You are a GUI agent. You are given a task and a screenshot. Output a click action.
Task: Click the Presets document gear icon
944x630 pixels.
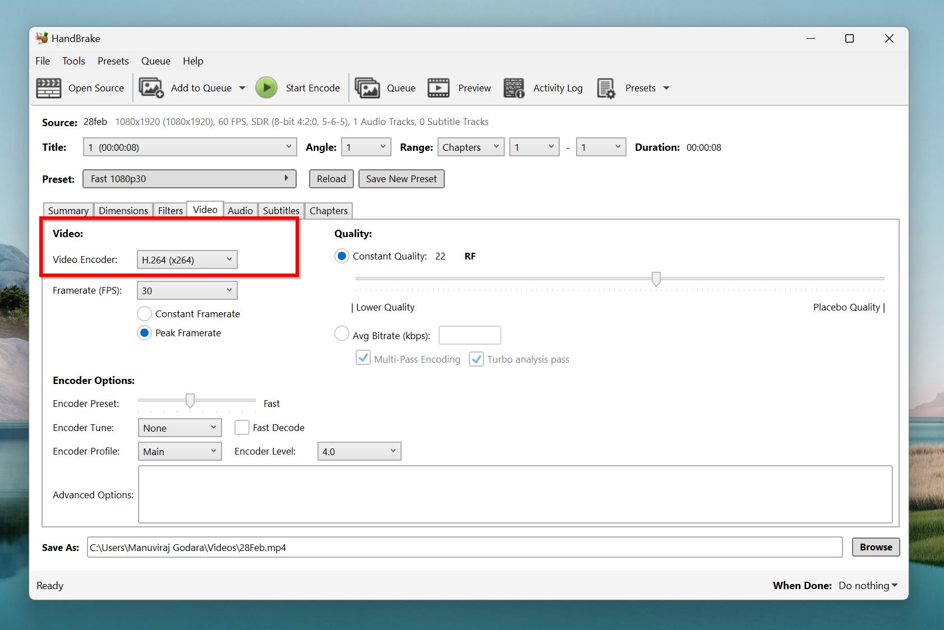coord(606,88)
